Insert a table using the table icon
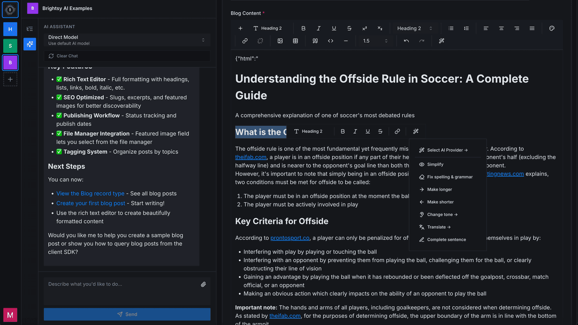 click(295, 41)
